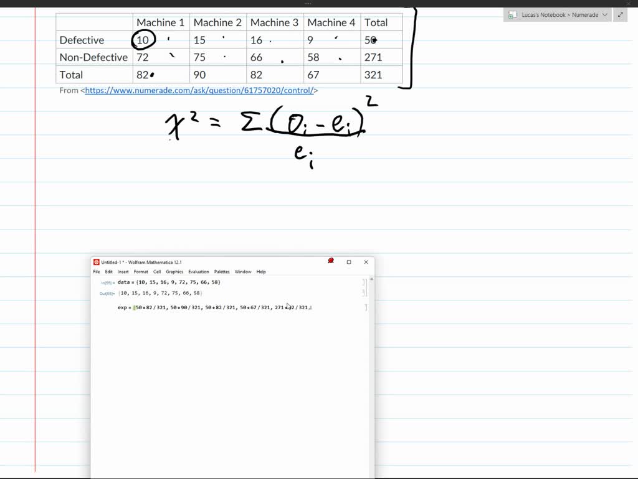
Task: Open the Edit menu in Mathematica
Action: point(109,272)
